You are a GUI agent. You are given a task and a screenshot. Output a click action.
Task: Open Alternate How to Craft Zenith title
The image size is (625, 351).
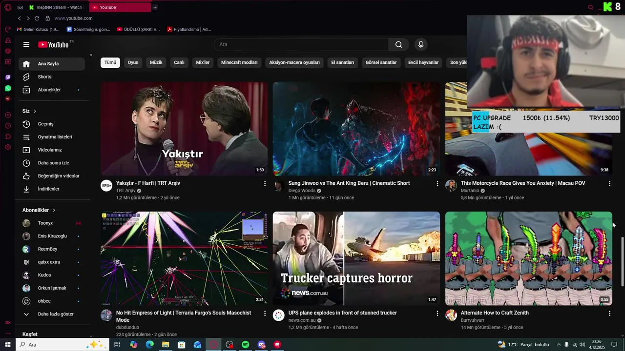pyautogui.click(x=495, y=313)
